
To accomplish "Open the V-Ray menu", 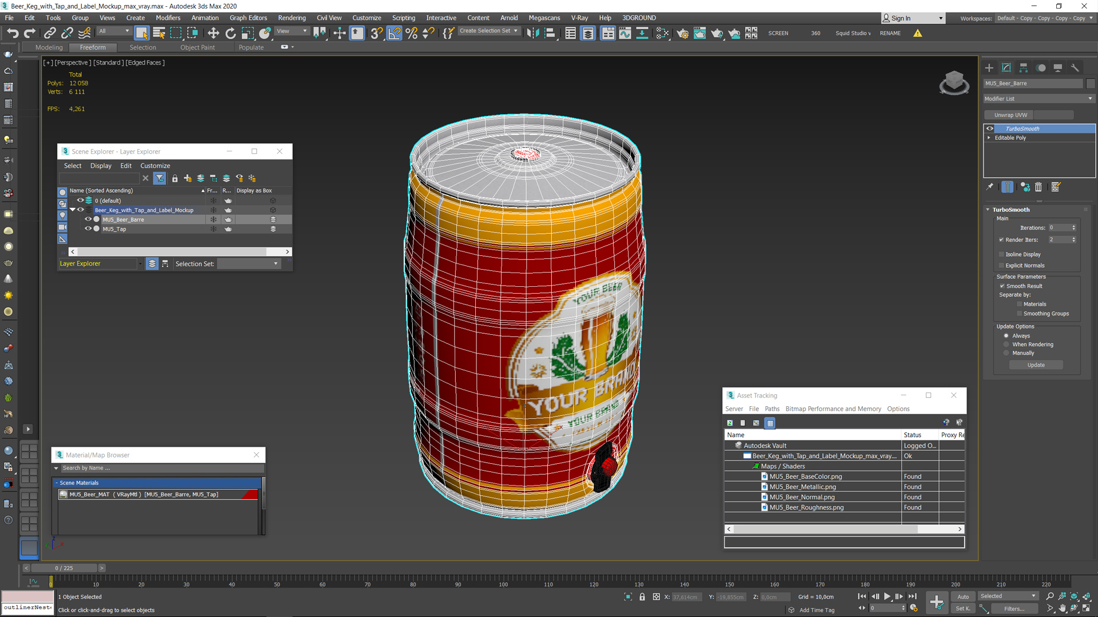I will pos(579,18).
